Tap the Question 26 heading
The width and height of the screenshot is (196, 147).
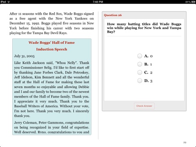point(113,15)
